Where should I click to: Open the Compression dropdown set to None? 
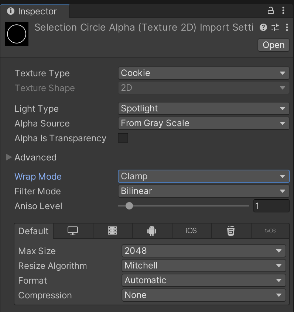pos(204,295)
